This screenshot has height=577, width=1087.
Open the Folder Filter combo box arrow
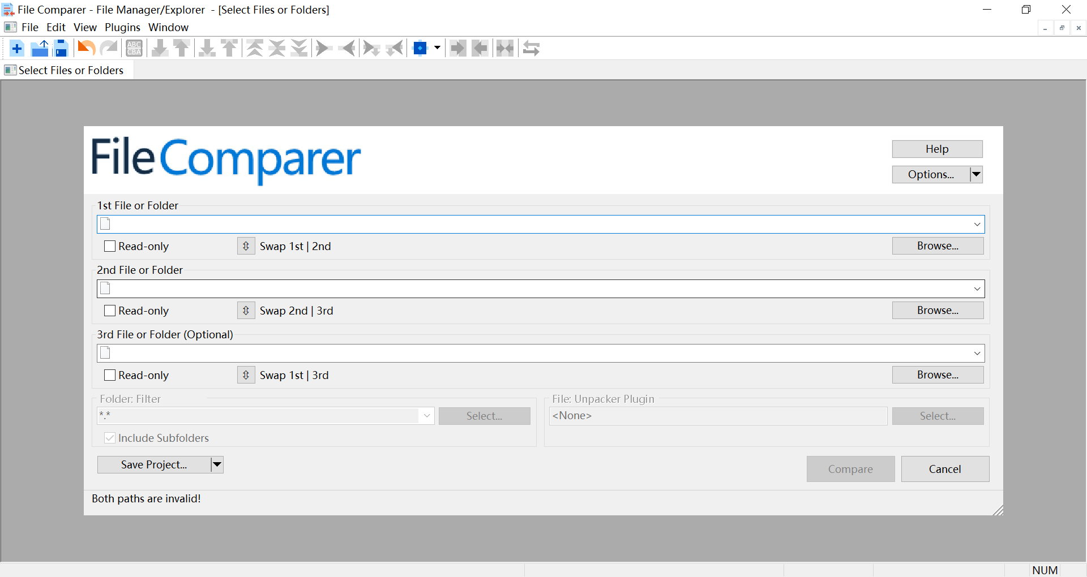coord(427,416)
